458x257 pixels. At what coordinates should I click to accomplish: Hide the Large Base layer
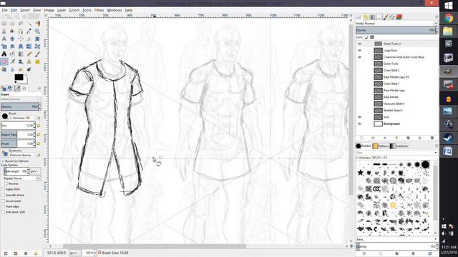pos(359,51)
